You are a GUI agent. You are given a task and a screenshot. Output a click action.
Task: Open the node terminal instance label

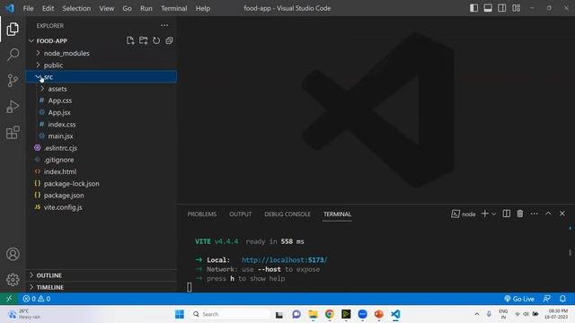464,214
